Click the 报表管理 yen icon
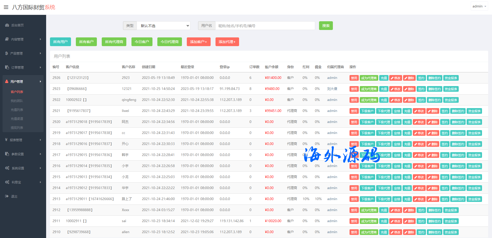The image size is (492, 238). (6, 140)
